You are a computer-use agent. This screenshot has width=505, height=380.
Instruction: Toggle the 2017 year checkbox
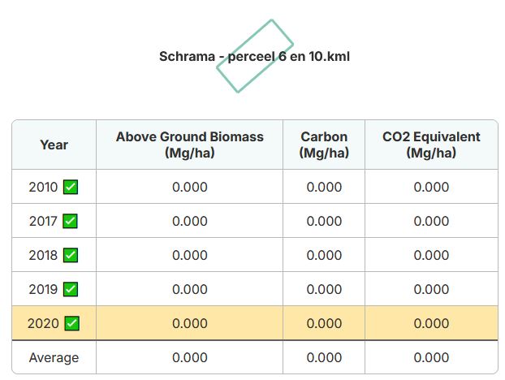pos(70,221)
